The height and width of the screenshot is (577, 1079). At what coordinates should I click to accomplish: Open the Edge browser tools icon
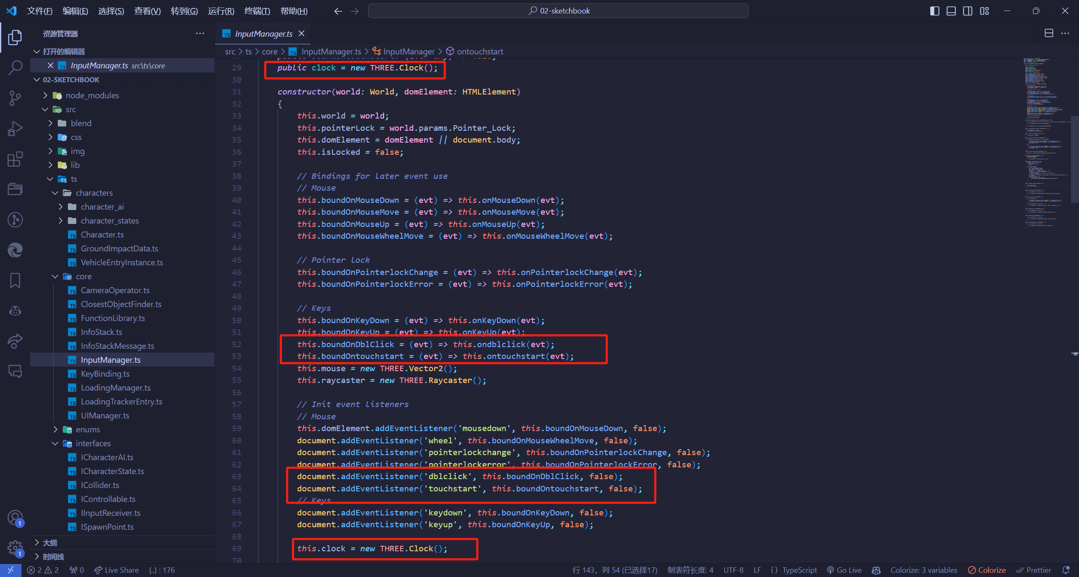click(x=15, y=250)
